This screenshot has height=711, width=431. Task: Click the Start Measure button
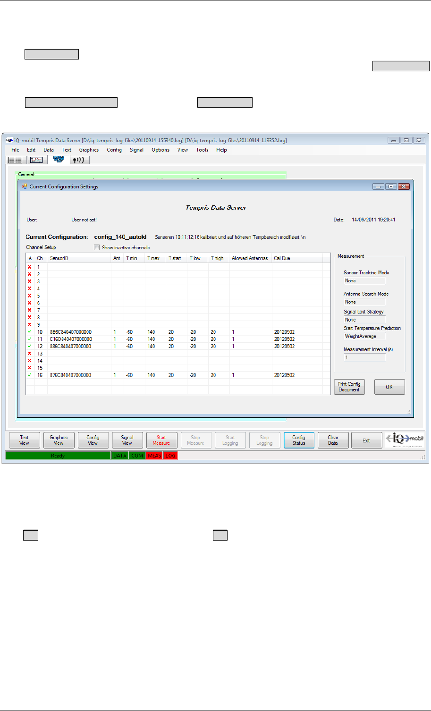pyautogui.click(x=161, y=440)
